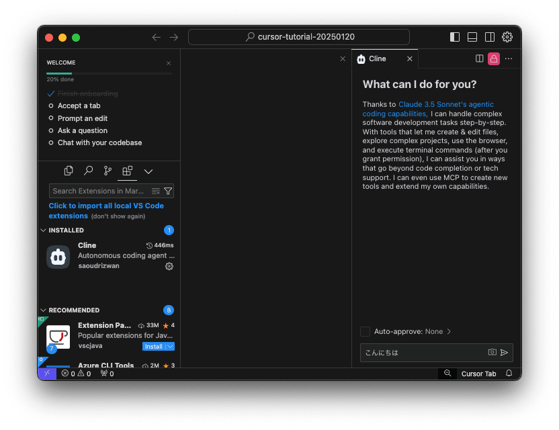Toggle the secondary sidebar layout icon
This screenshot has width=559, height=430.
pos(490,37)
